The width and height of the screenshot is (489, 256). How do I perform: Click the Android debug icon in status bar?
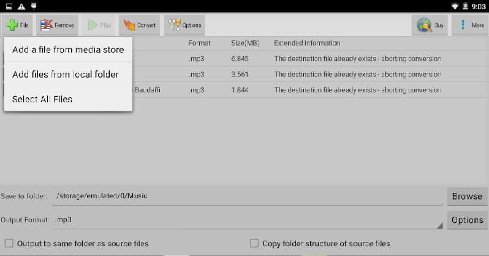click(x=34, y=6)
